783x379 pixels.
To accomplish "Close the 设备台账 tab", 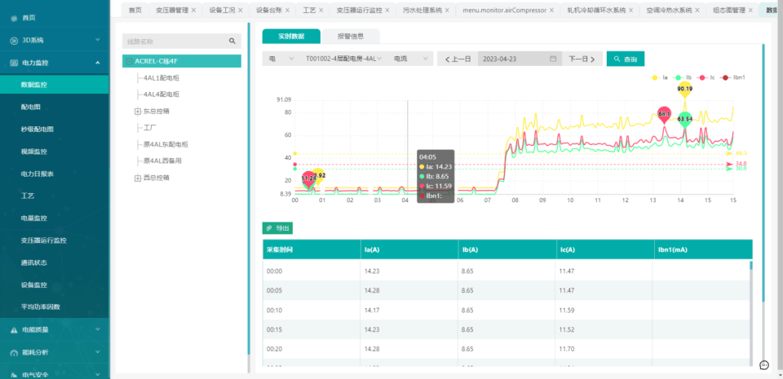I will [x=287, y=10].
